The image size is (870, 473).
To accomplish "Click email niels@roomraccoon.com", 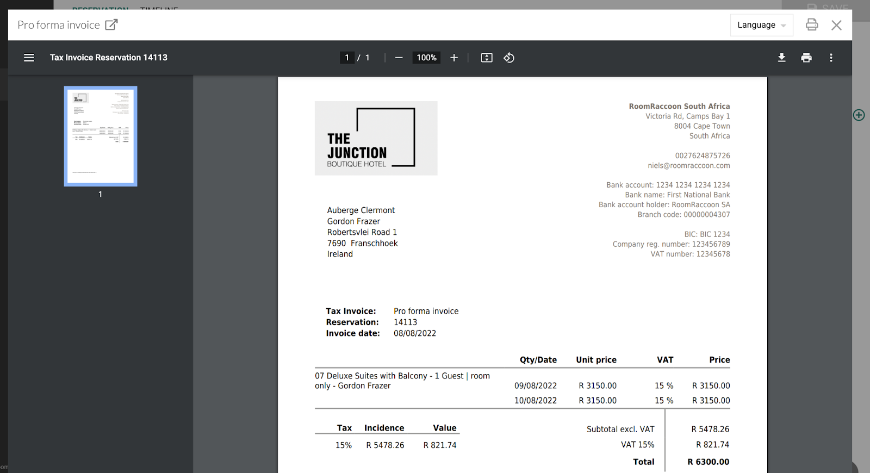I will click(x=688, y=166).
